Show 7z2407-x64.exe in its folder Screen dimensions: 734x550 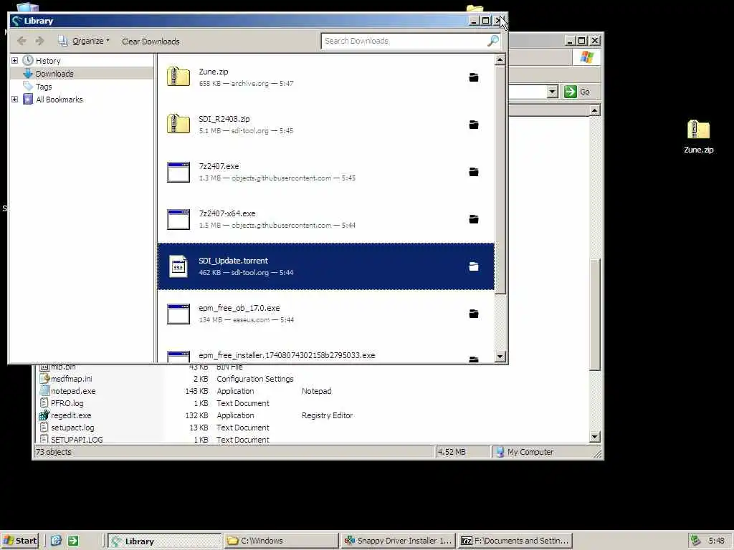(x=474, y=219)
